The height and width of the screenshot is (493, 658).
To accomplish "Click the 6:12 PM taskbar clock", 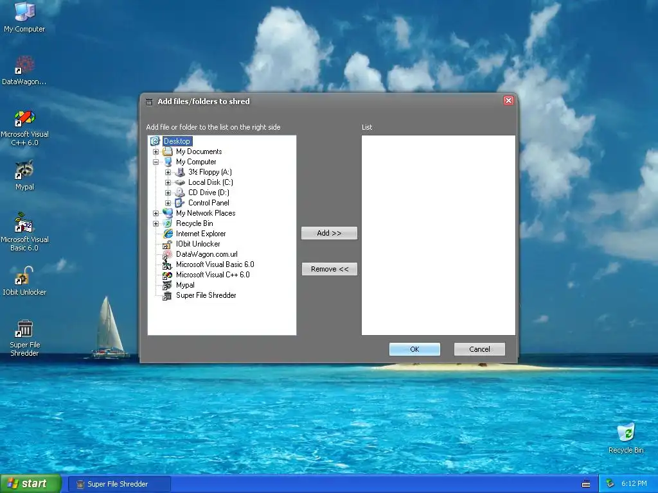I will coord(634,484).
